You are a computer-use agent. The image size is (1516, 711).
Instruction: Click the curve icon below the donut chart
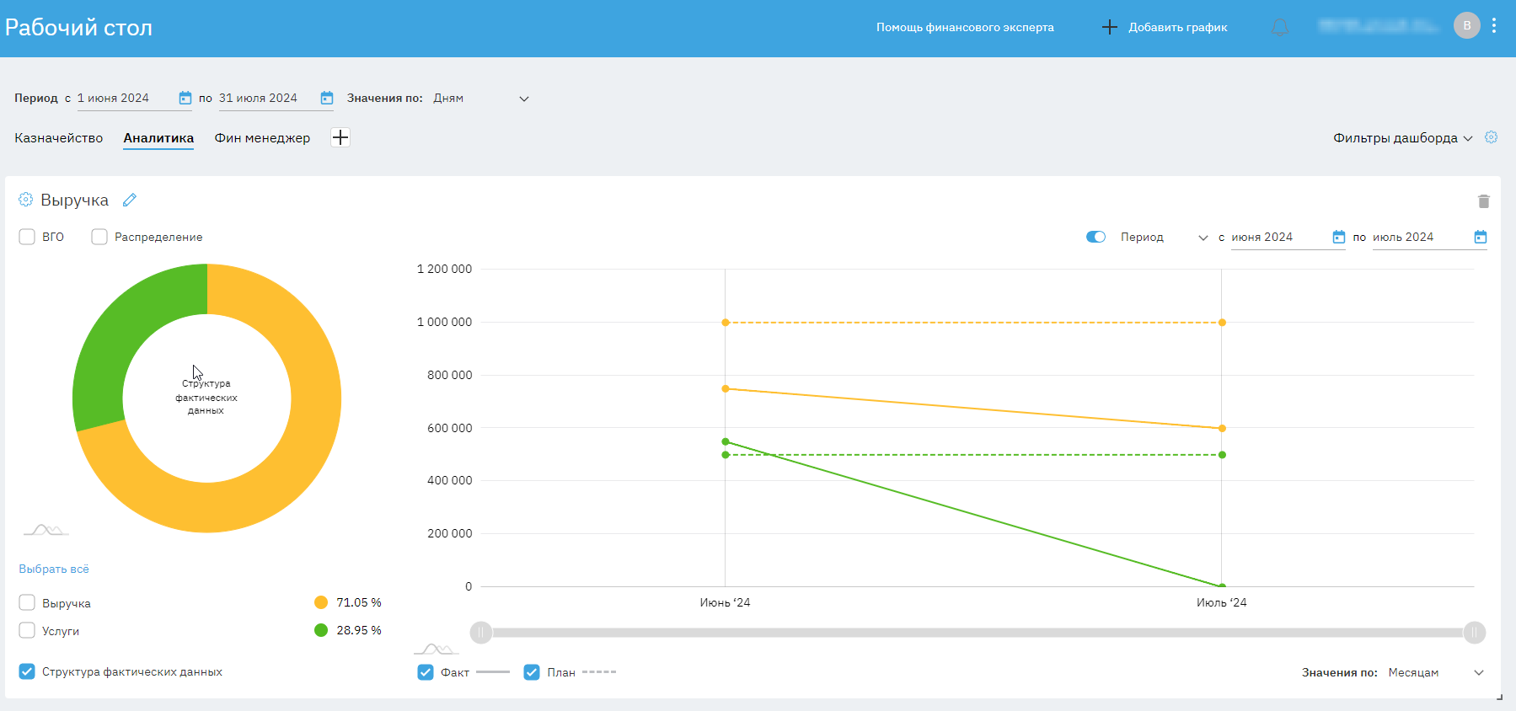point(46,530)
